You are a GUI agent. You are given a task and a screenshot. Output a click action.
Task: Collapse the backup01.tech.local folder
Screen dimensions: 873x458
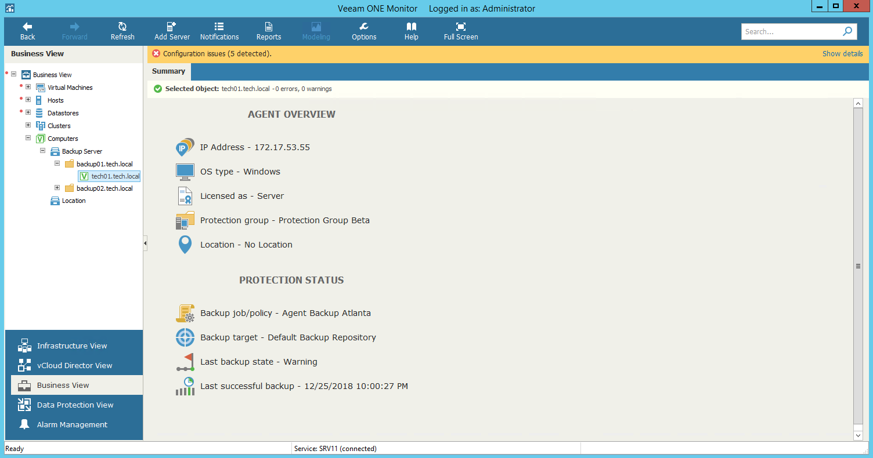[x=57, y=163]
